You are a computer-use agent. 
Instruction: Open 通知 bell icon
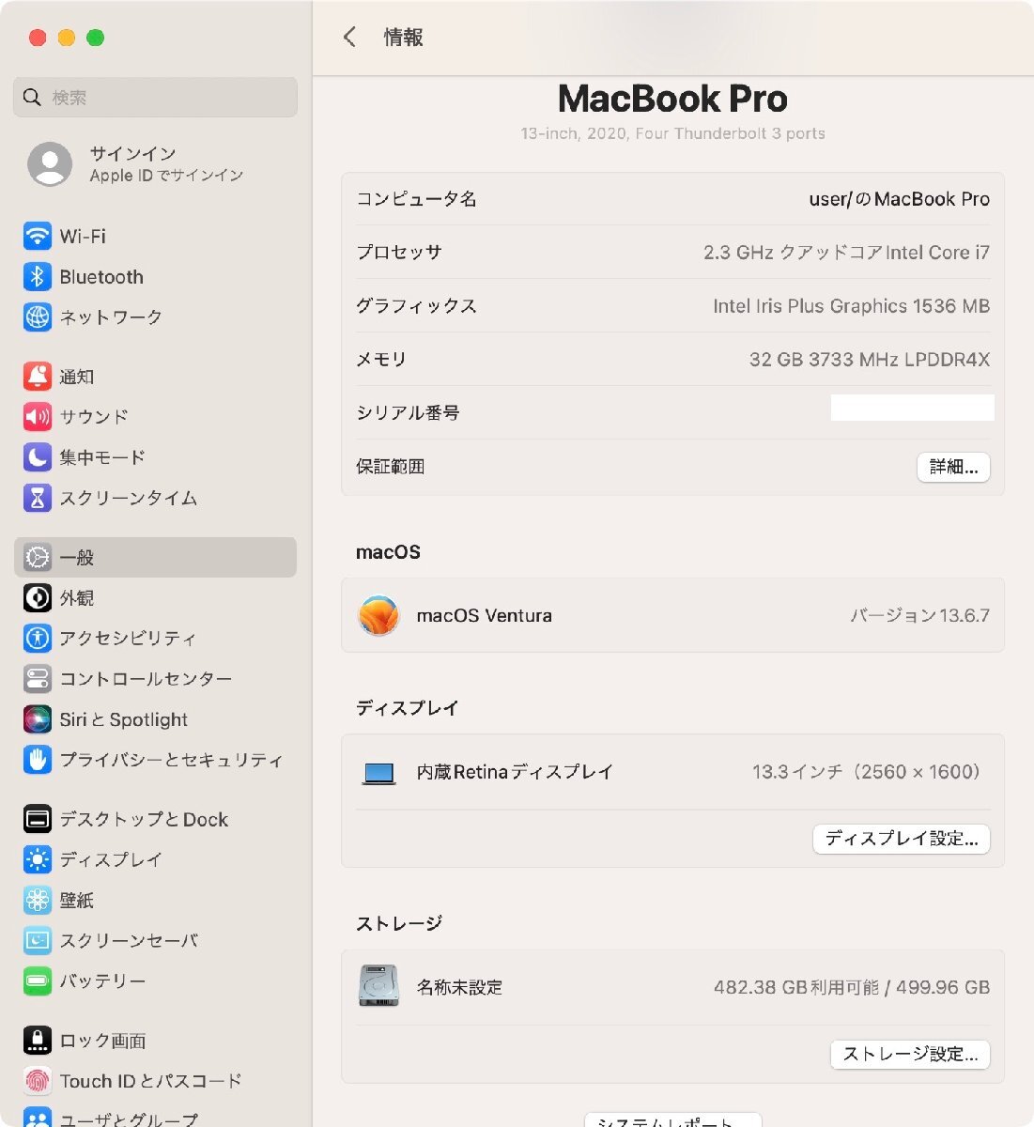37,376
